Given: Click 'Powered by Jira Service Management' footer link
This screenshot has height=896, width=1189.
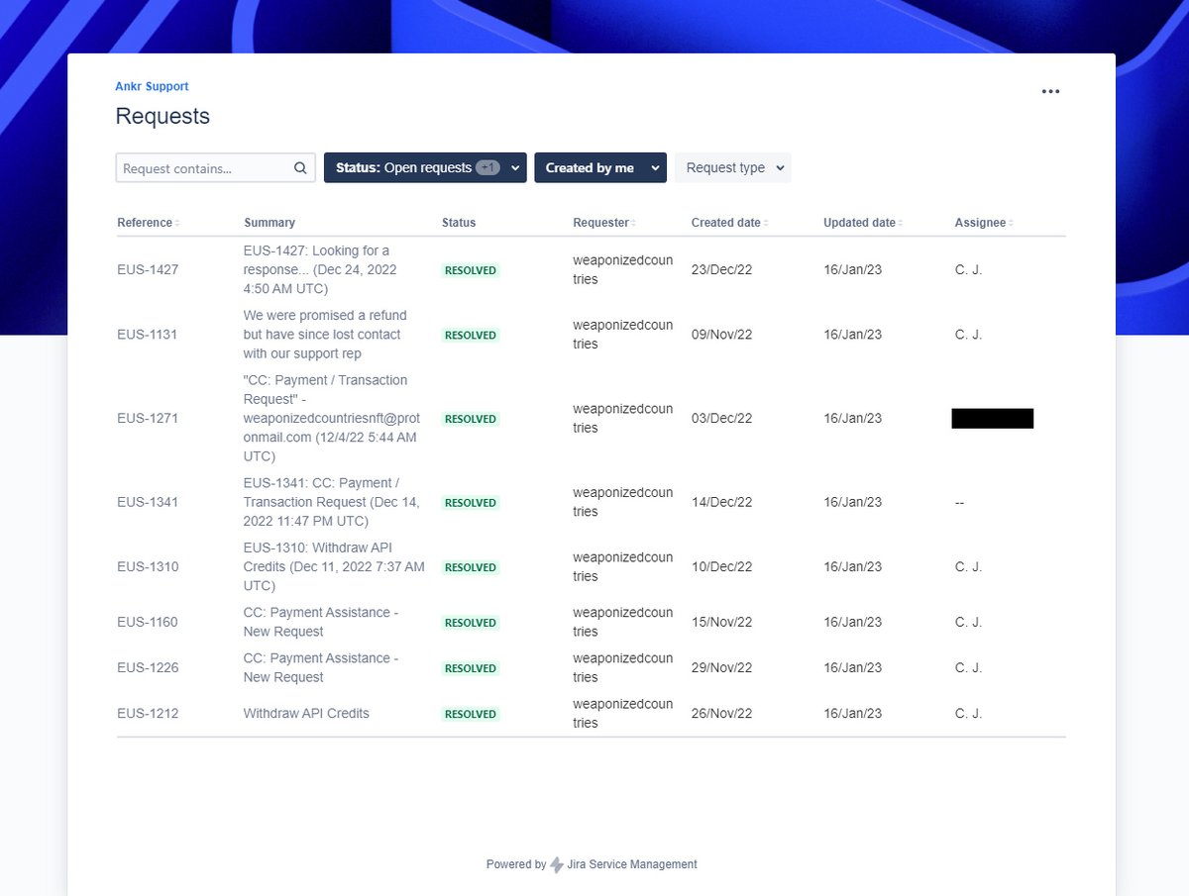Looking at the screenshot, I should (x=592, y=864).
